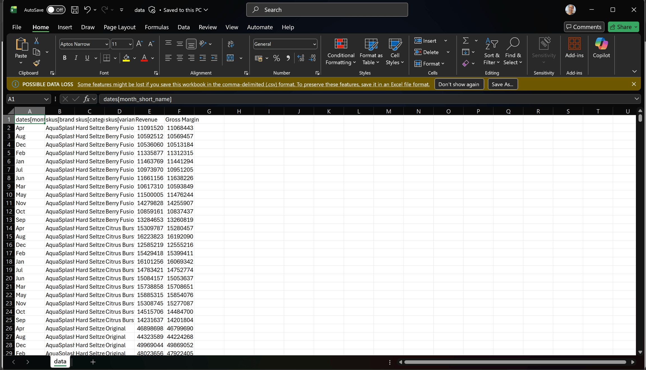
Task: Open the Formulas ribbon tab
Action: 157,27
